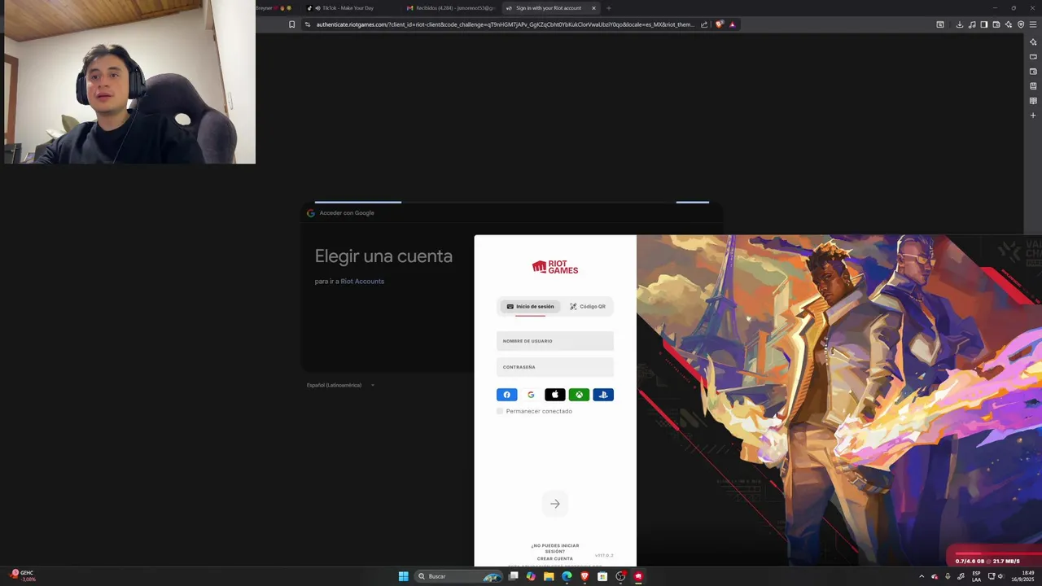The image size is (1042, 586).
Task: Open the clock showing 18:49
Action: pyautogui.click(x=1023, y=576)
